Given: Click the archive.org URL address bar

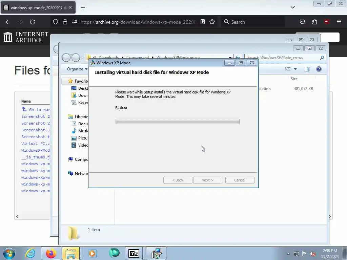Looking at the screenshot, I should point(138,22).
